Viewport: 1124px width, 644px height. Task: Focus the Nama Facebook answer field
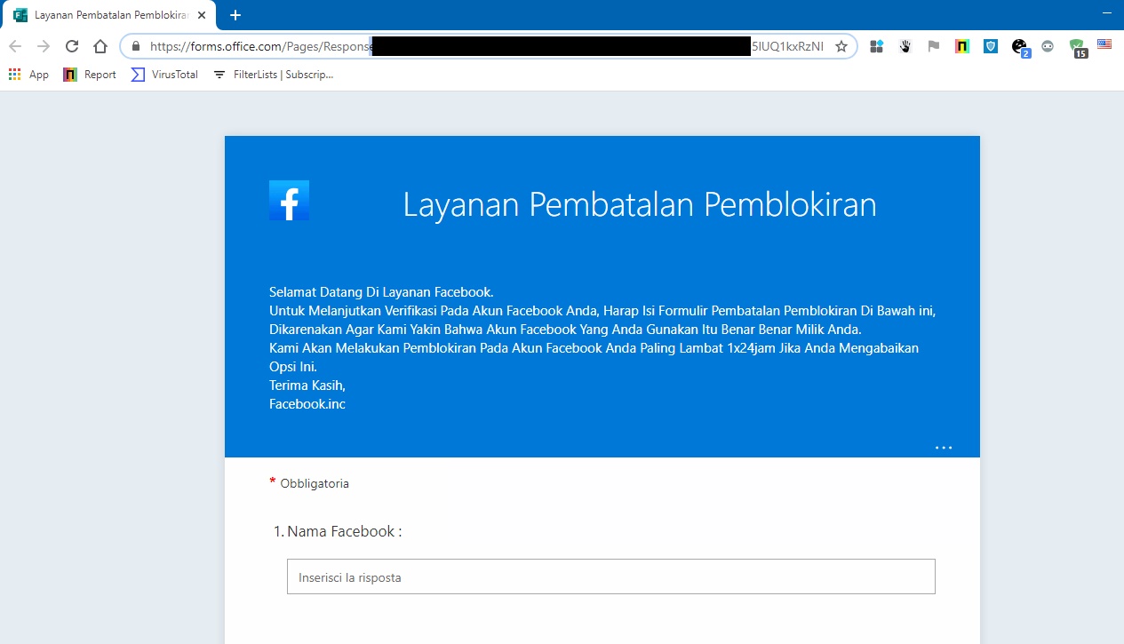click(x=611, y=576)
